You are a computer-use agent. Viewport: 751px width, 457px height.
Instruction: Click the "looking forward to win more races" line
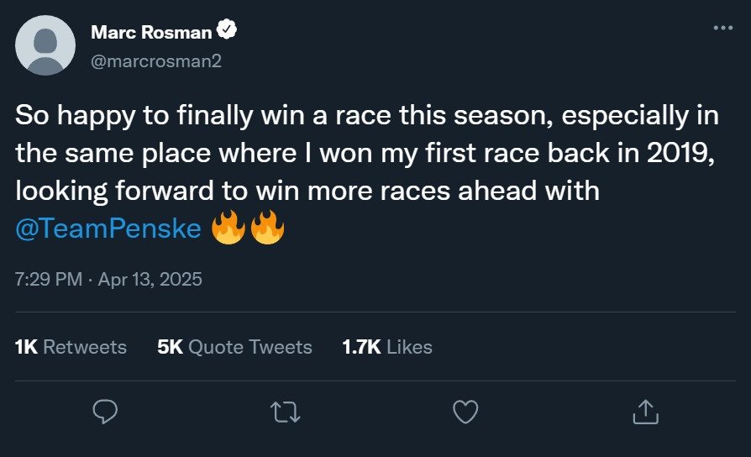coord(307,192)
